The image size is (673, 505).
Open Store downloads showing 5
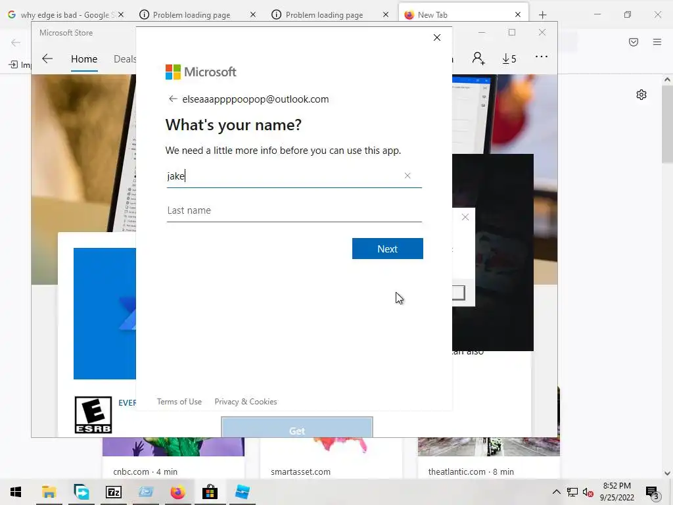[x=509, y=59]
